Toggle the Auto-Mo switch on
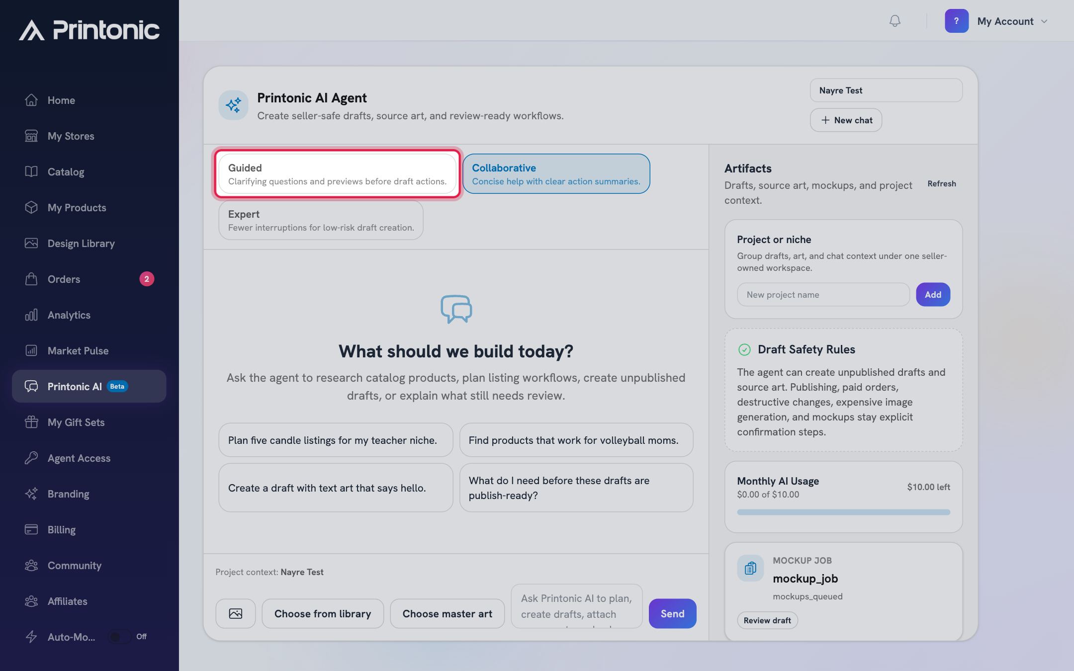The image size is (1074, 671). click(119, 637)
